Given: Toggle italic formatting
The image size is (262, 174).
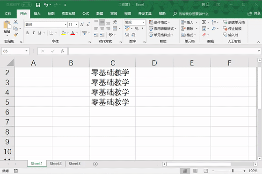Looking at the screenshot, I should click(x=33, y=33).
